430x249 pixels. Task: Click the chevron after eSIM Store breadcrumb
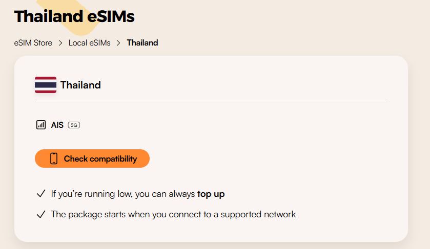(60, 43)
